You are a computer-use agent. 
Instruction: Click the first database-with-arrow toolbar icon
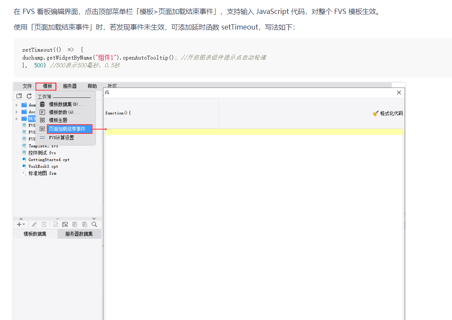(x=75, y=224)
